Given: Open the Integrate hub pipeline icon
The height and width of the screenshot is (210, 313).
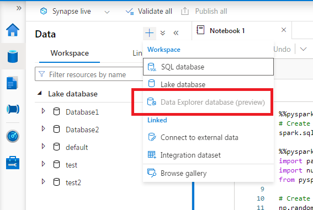Looking at the screenshot, I should pyautogui.click(x=13, y=109).
